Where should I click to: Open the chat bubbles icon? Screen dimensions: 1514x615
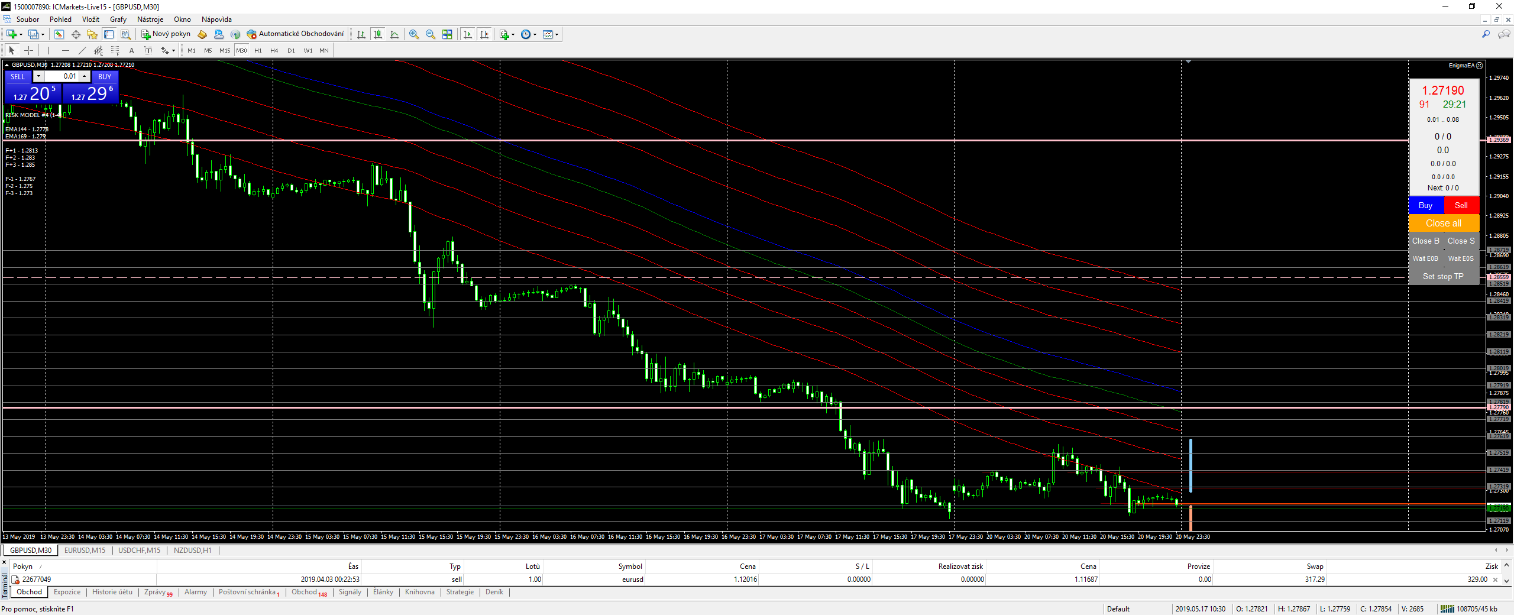[1503, 34]
